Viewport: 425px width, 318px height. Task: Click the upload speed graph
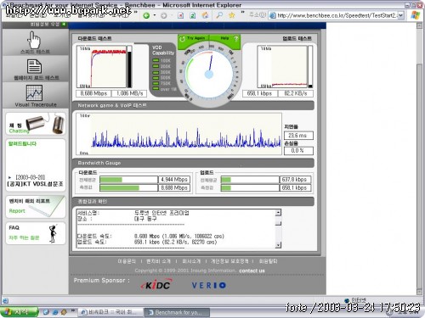[x=282, y=67]
